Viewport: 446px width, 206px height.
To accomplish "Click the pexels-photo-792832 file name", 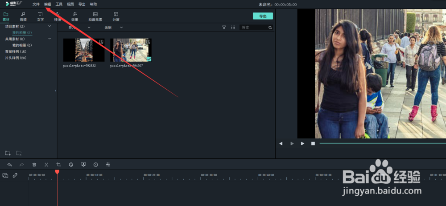I will coord(80,66).
